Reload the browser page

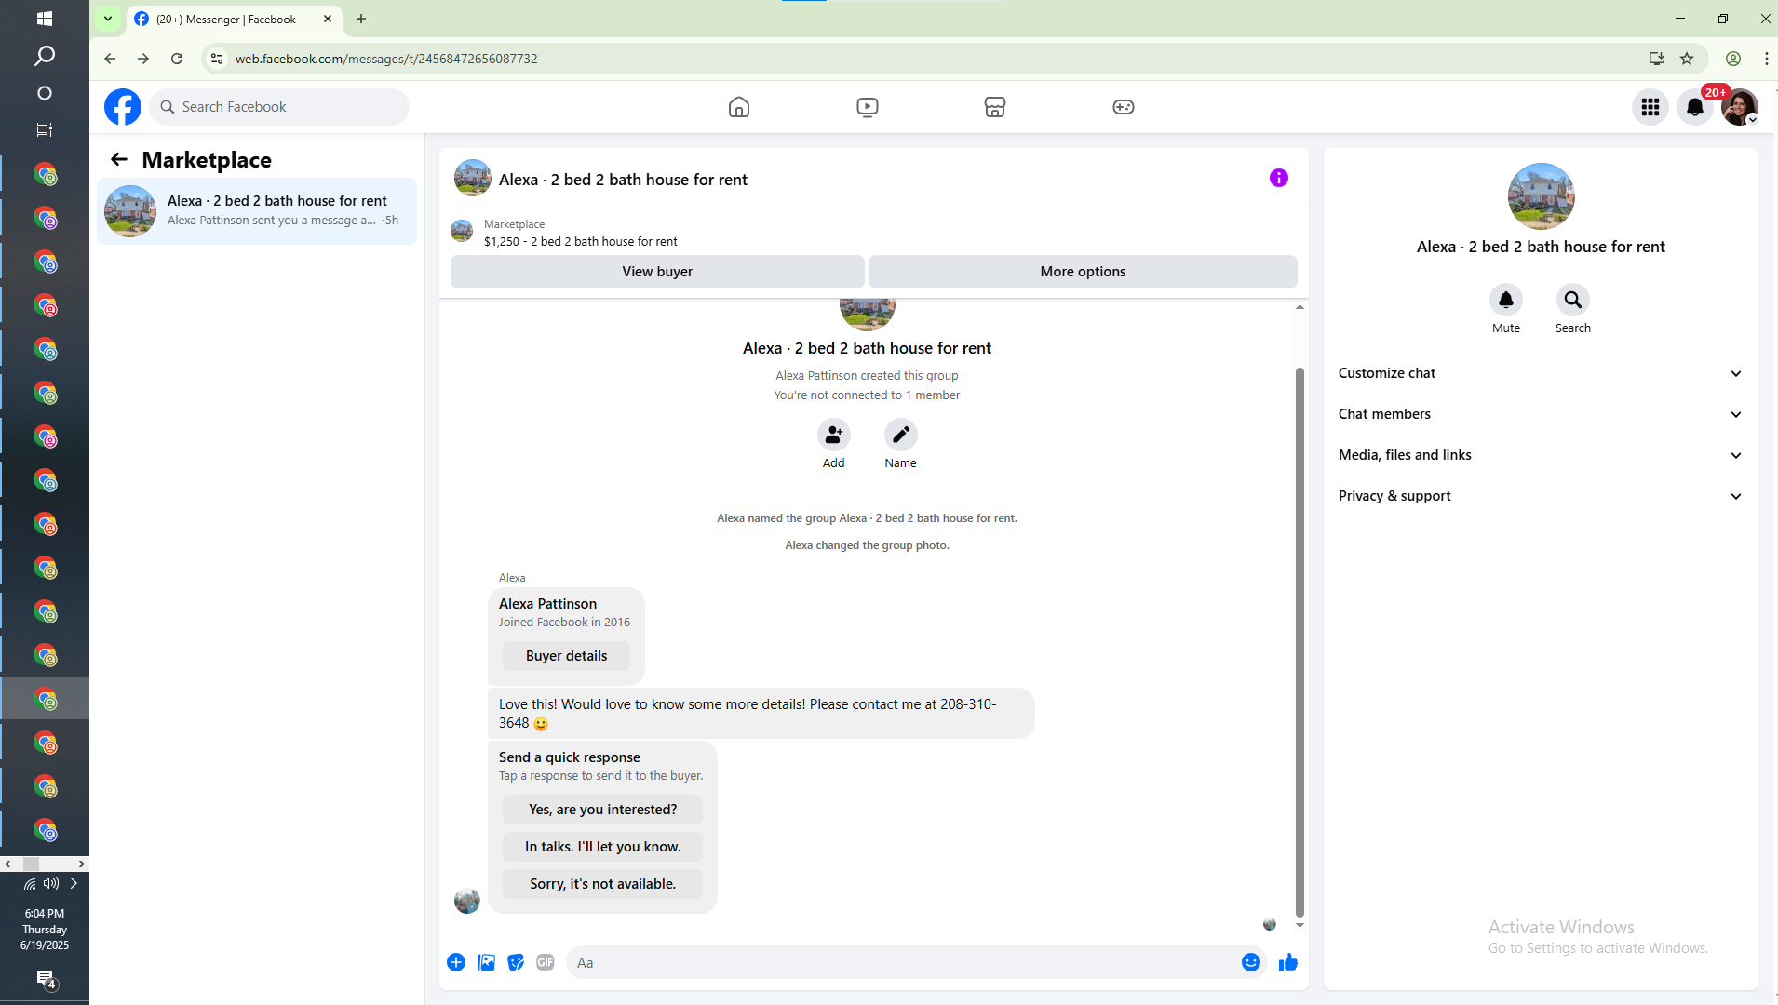tap(177, 59)
